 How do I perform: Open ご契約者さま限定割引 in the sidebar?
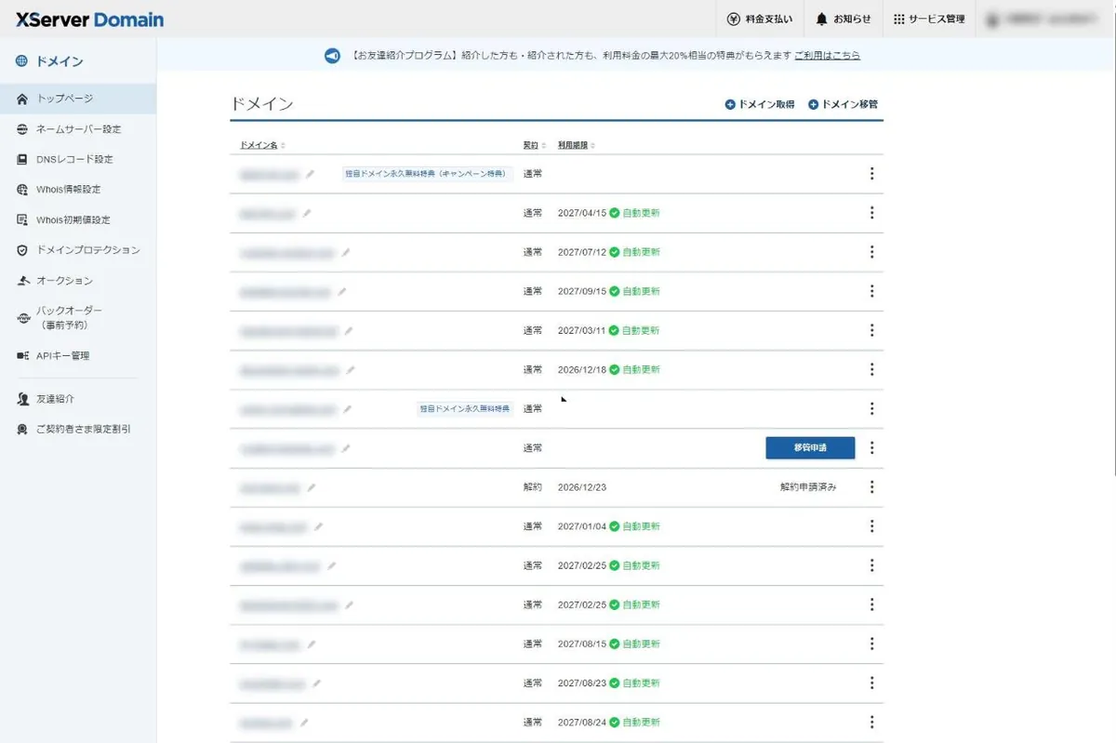point(78,430)
